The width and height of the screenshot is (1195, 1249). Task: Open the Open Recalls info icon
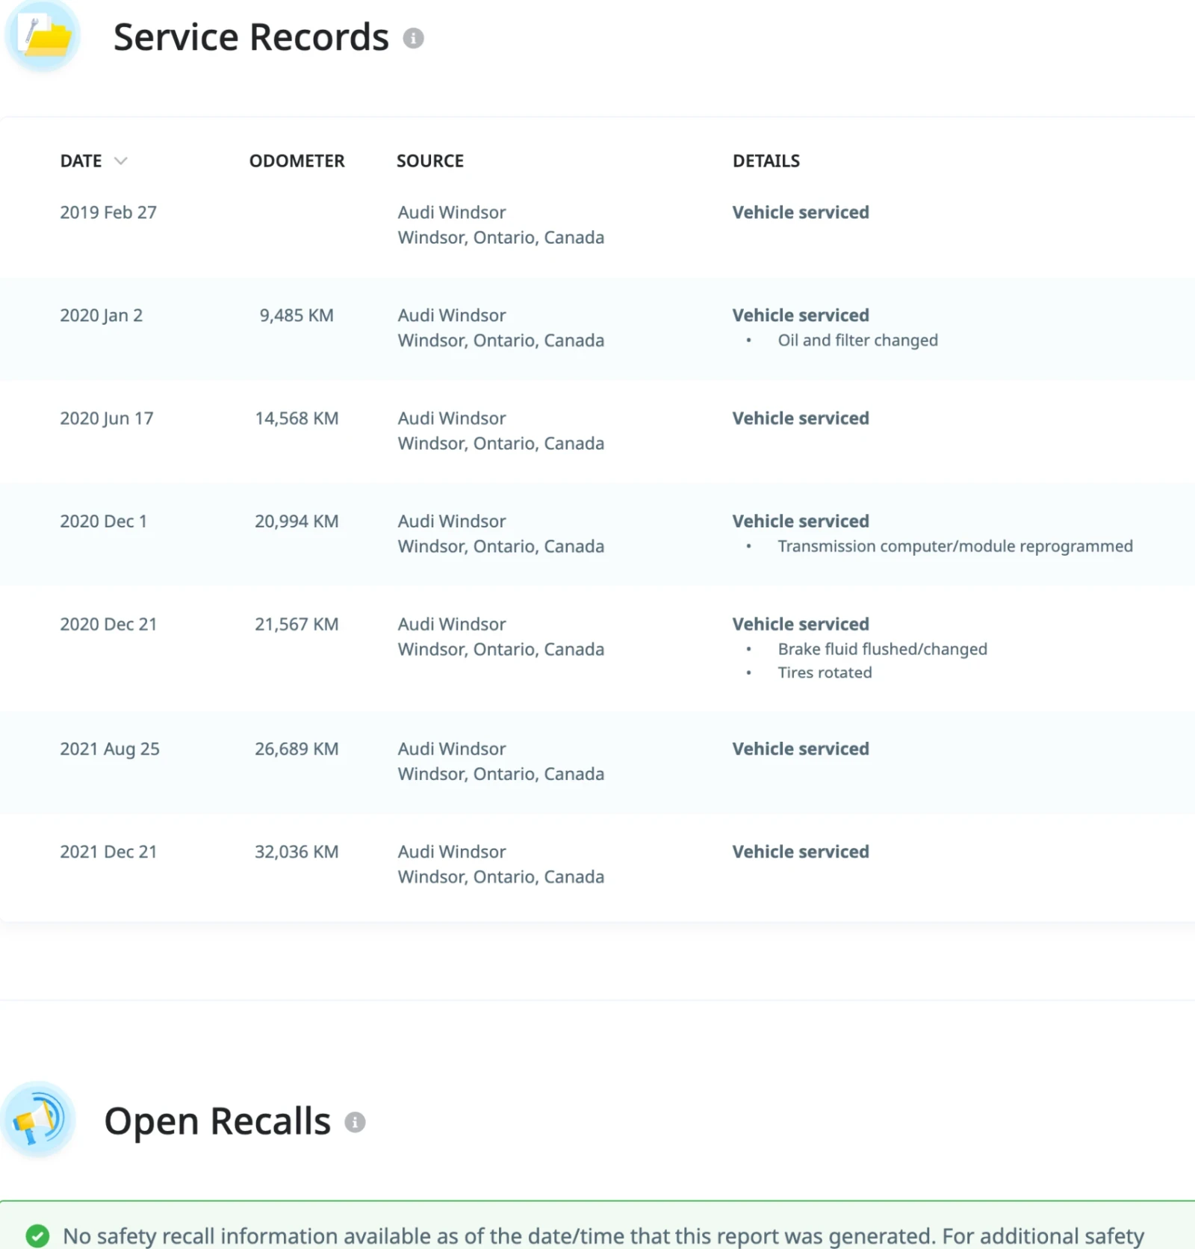pos(355,1122)
